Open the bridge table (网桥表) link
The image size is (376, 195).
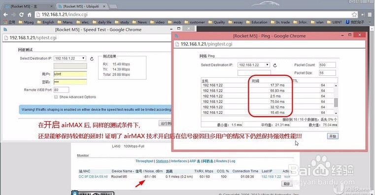(x=208, y=161)
